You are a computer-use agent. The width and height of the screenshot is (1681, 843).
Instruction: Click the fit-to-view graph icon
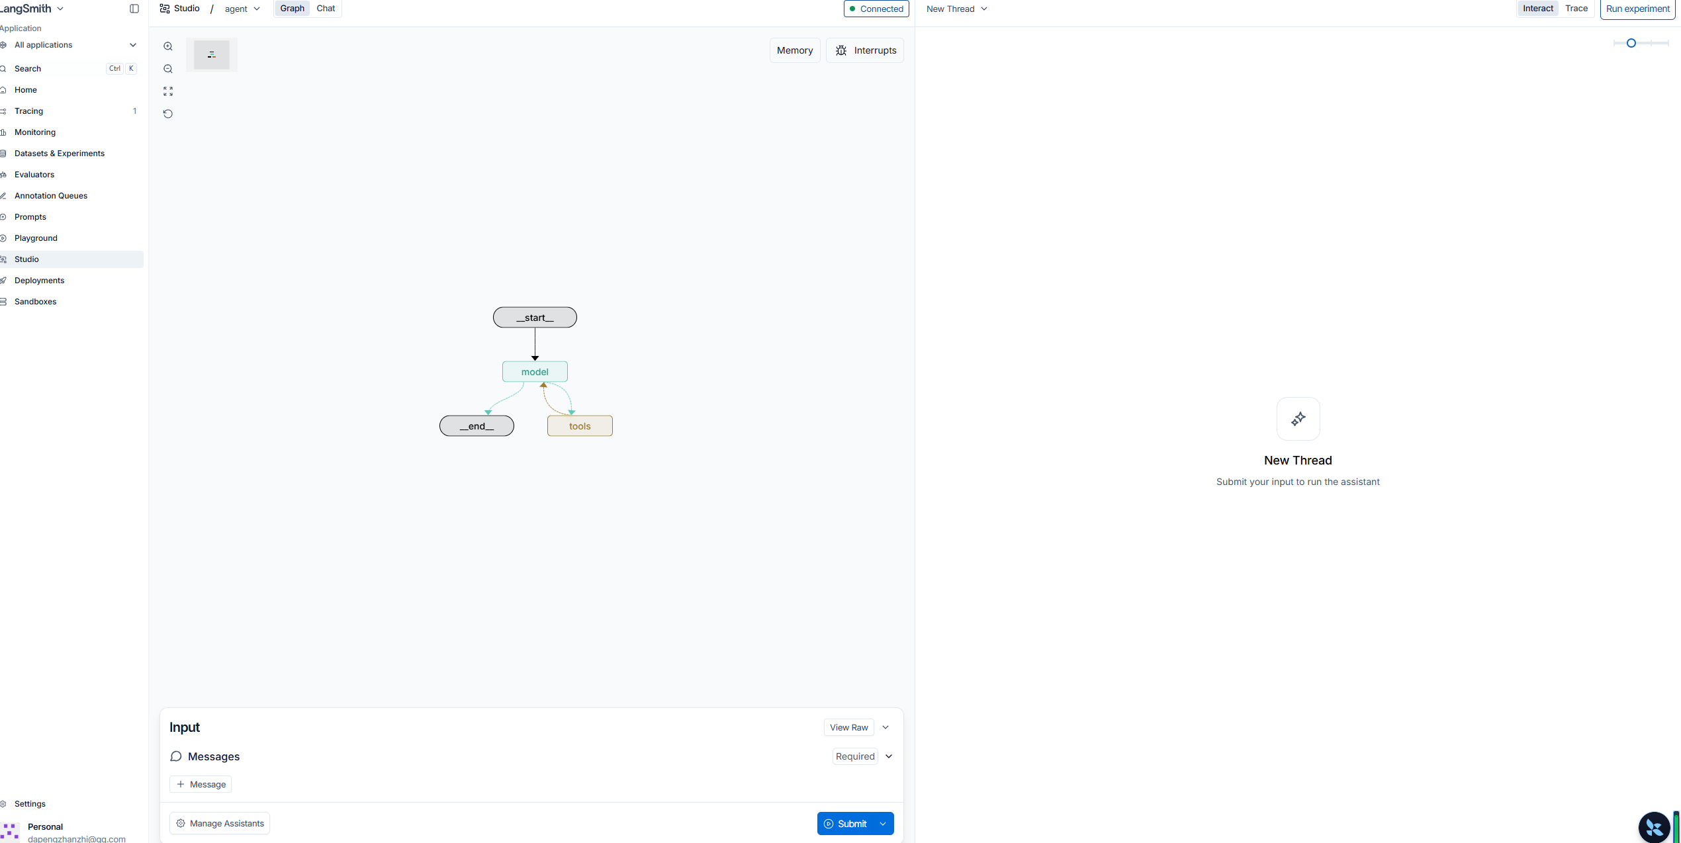[x=168, y=91]
